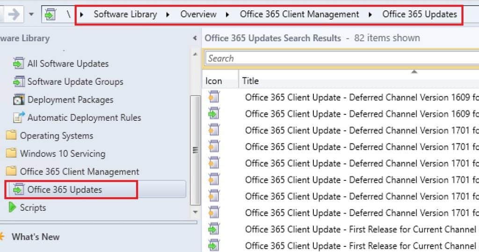The image size is (479, 252).
Task: Open the All Software Updates node icon
Action: coord(19,64)
